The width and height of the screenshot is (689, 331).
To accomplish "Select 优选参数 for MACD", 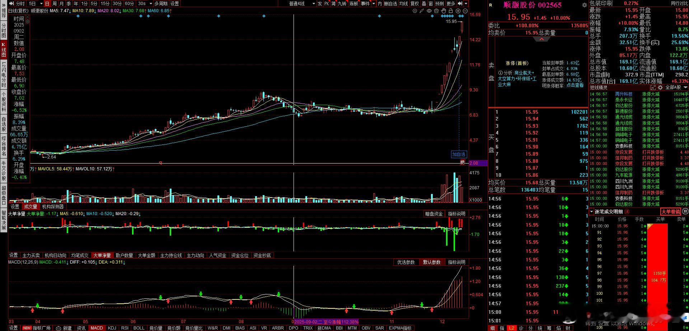I will 406,262.
